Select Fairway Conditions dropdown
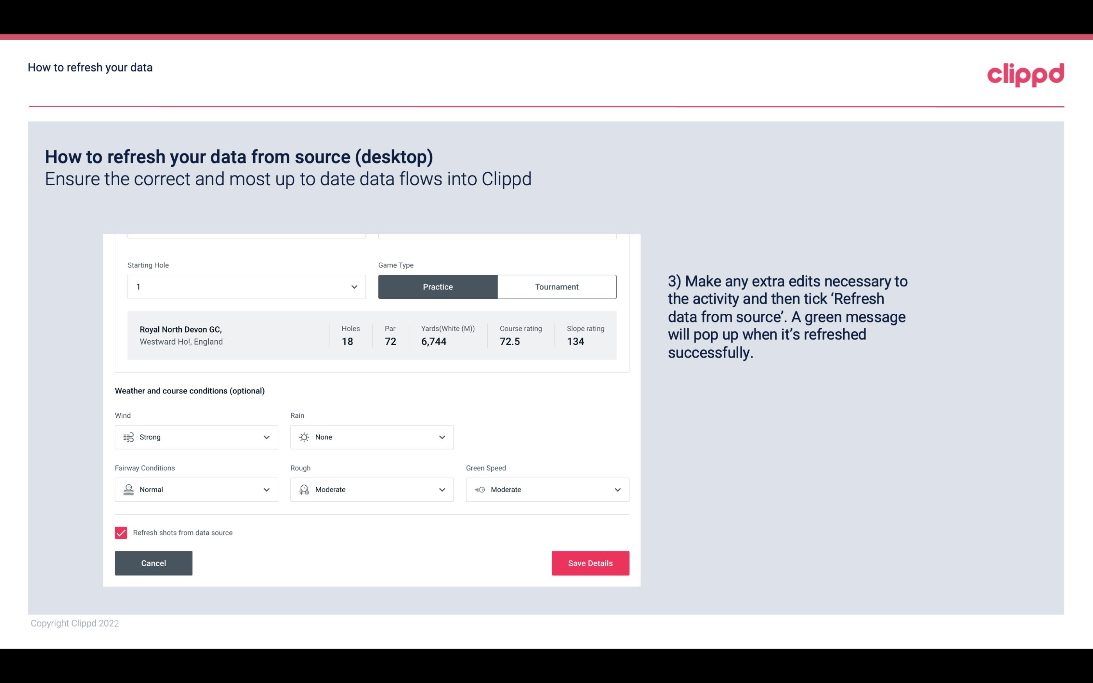Viewport: 1093px width, 683px height. point(196,490)
